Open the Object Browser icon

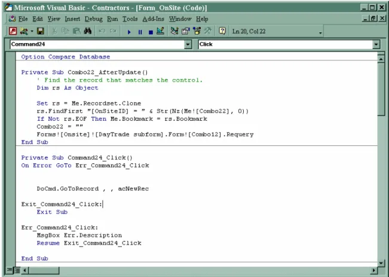point(197,31)
